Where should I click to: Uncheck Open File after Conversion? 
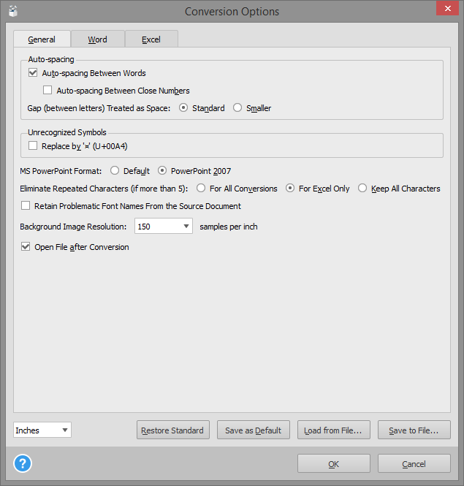click(26, 247)
